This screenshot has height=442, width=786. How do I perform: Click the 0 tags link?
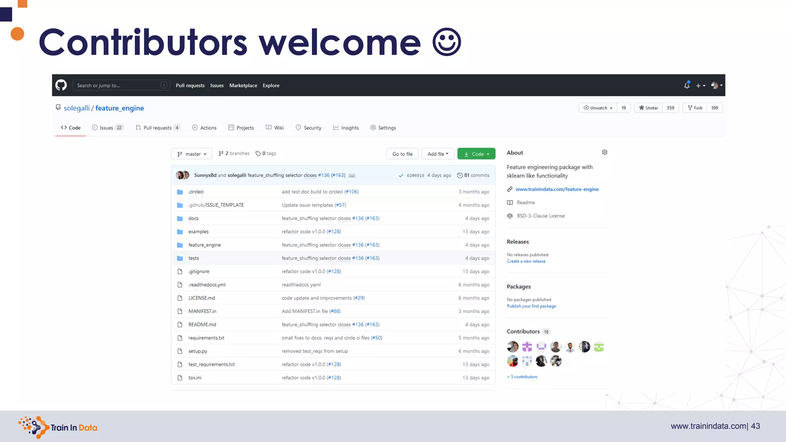click(266, 153)
